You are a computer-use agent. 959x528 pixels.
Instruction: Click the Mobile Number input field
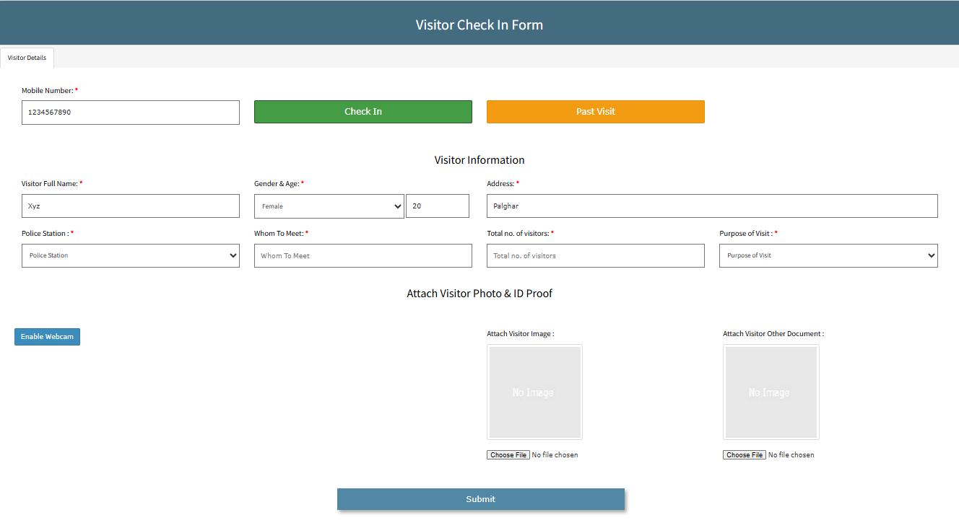[x=130, y=113]
